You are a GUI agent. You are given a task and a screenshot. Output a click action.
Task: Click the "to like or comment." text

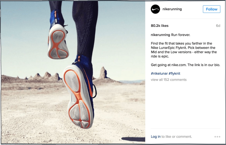(177, 137)
